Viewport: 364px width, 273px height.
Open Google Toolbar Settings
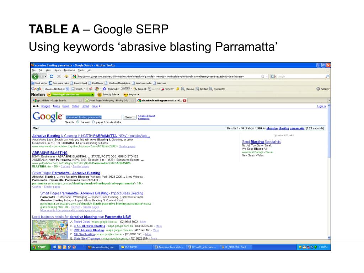[323, 89]
